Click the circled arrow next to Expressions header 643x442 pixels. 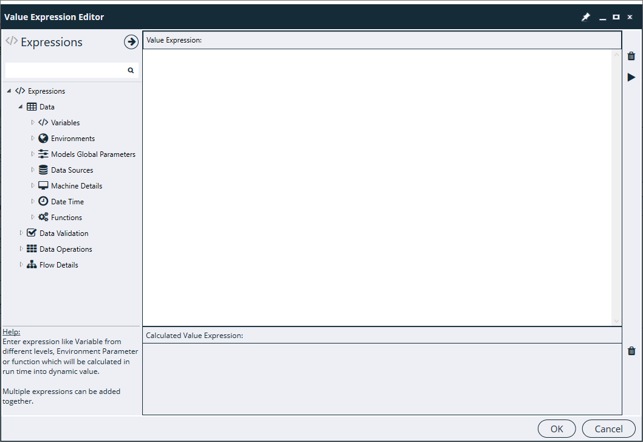point(131,42)
